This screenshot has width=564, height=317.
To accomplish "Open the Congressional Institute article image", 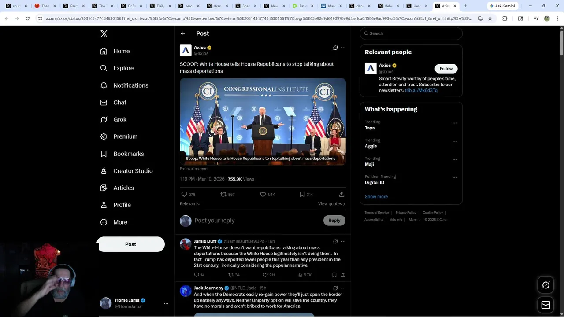I will click(263, 122).
